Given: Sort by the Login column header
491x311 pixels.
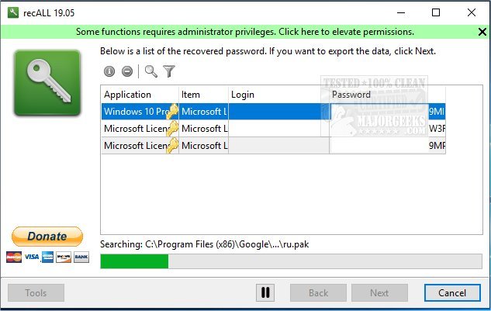Looking at the screenshot, I should click(278, 95).
